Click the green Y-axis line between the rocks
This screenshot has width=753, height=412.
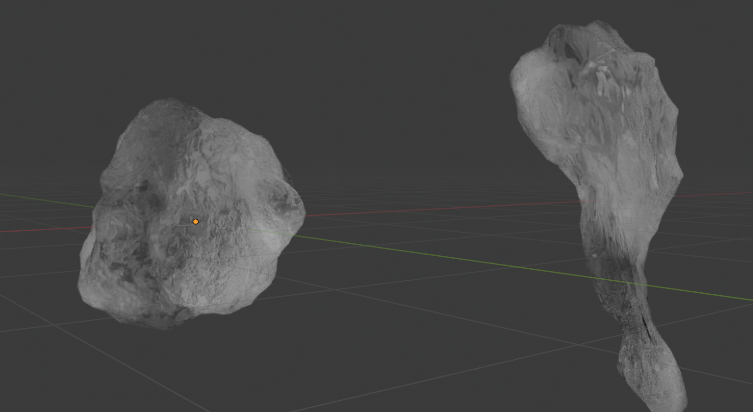pyautogui.click(x=433, y=256)
